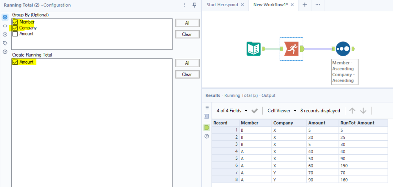Click the All button for Create Running Total

point(187,63)
